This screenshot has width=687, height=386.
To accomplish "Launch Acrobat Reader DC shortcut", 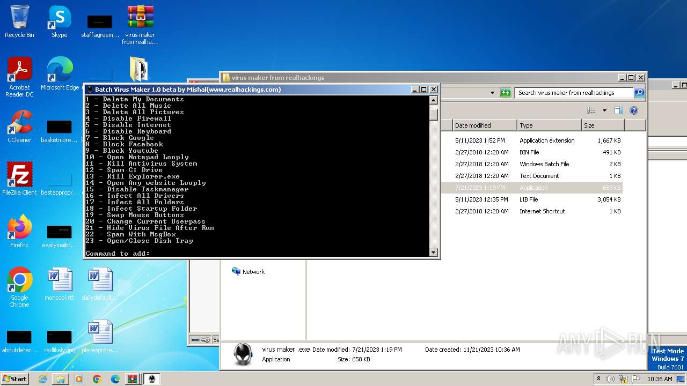I will (x=19, y=77).
